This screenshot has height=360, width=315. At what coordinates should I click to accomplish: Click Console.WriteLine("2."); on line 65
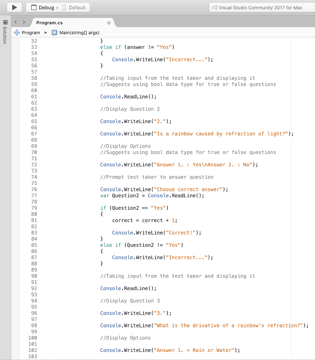pos(136,121)
